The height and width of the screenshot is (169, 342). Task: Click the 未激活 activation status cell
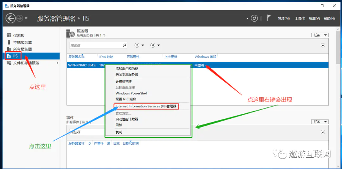(x=199, y=65)
